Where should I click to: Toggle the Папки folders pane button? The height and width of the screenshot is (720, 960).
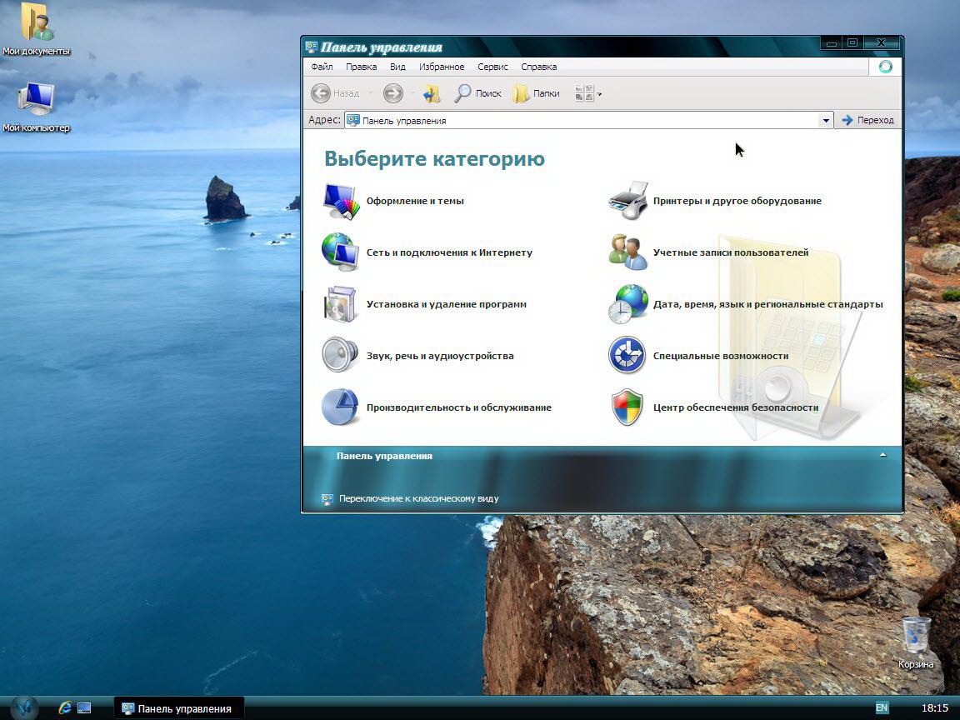[537, 93]
